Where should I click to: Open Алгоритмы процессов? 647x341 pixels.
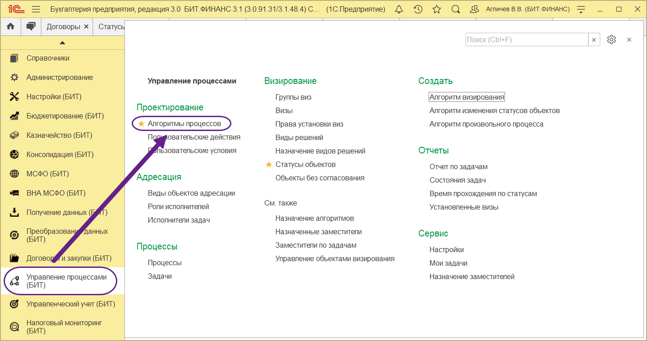pyautogui.click(x=184, y=123)
